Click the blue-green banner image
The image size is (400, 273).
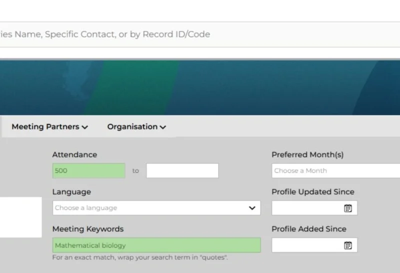tap(200, 87)
